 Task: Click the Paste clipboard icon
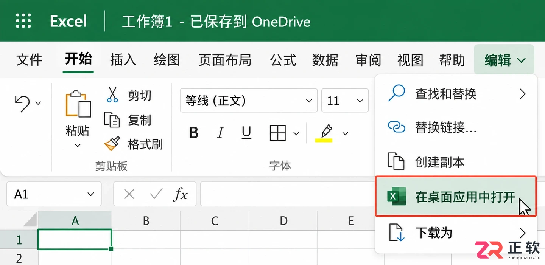coord(78,104)
